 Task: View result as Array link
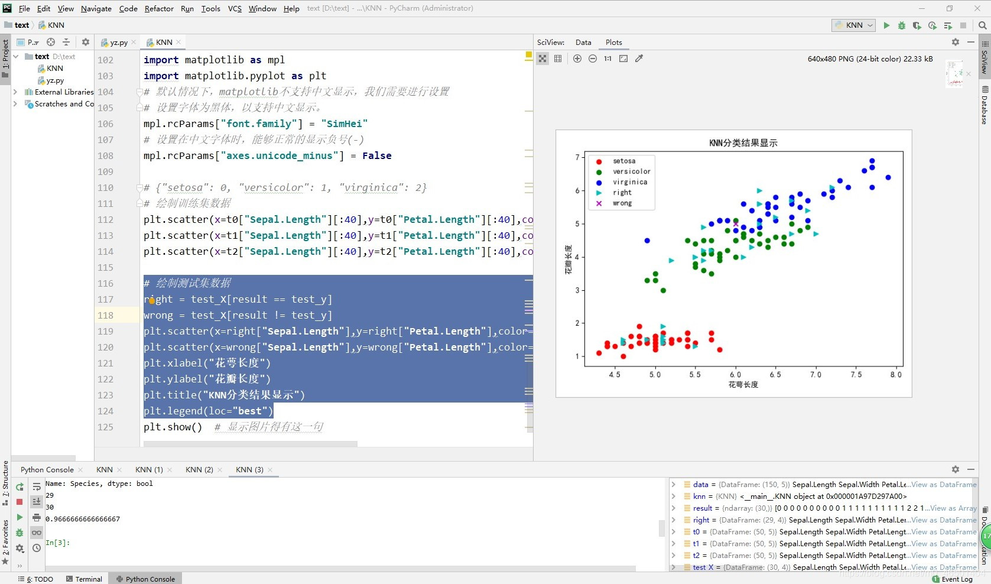(x=953, y=508)
